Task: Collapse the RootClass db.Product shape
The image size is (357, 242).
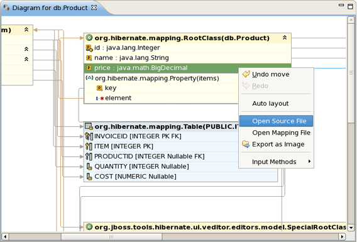Action: coord(285,38)
